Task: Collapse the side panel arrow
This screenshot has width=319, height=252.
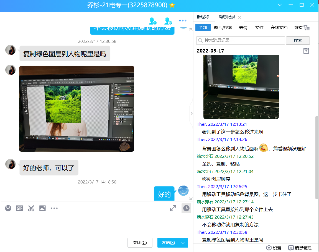Action: click(192, 113)
